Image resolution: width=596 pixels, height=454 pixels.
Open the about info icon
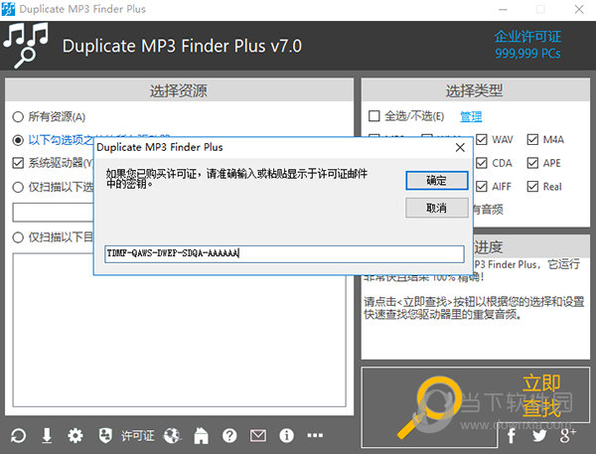click(x=286, y=436)
